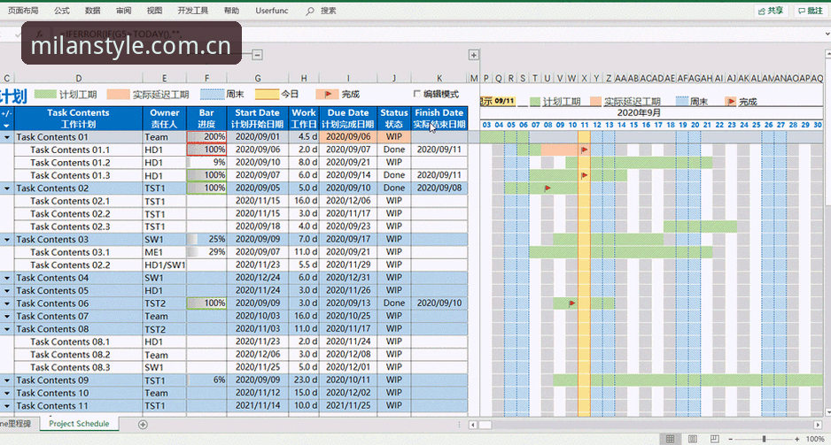Open the 开发工具 ribbon tab
Viewport: 831px width, 445px height.
click(193, 11)
